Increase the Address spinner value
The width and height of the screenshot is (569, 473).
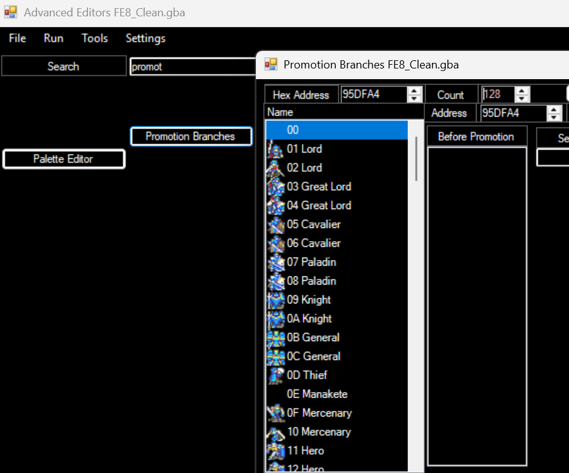[x=554, y=109]
